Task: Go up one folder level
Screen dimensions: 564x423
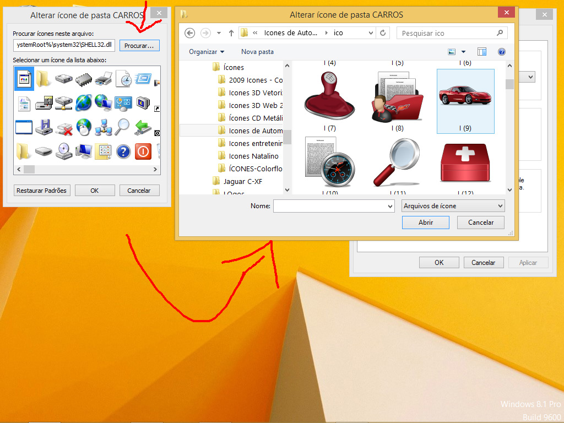Action: [231, 33]
